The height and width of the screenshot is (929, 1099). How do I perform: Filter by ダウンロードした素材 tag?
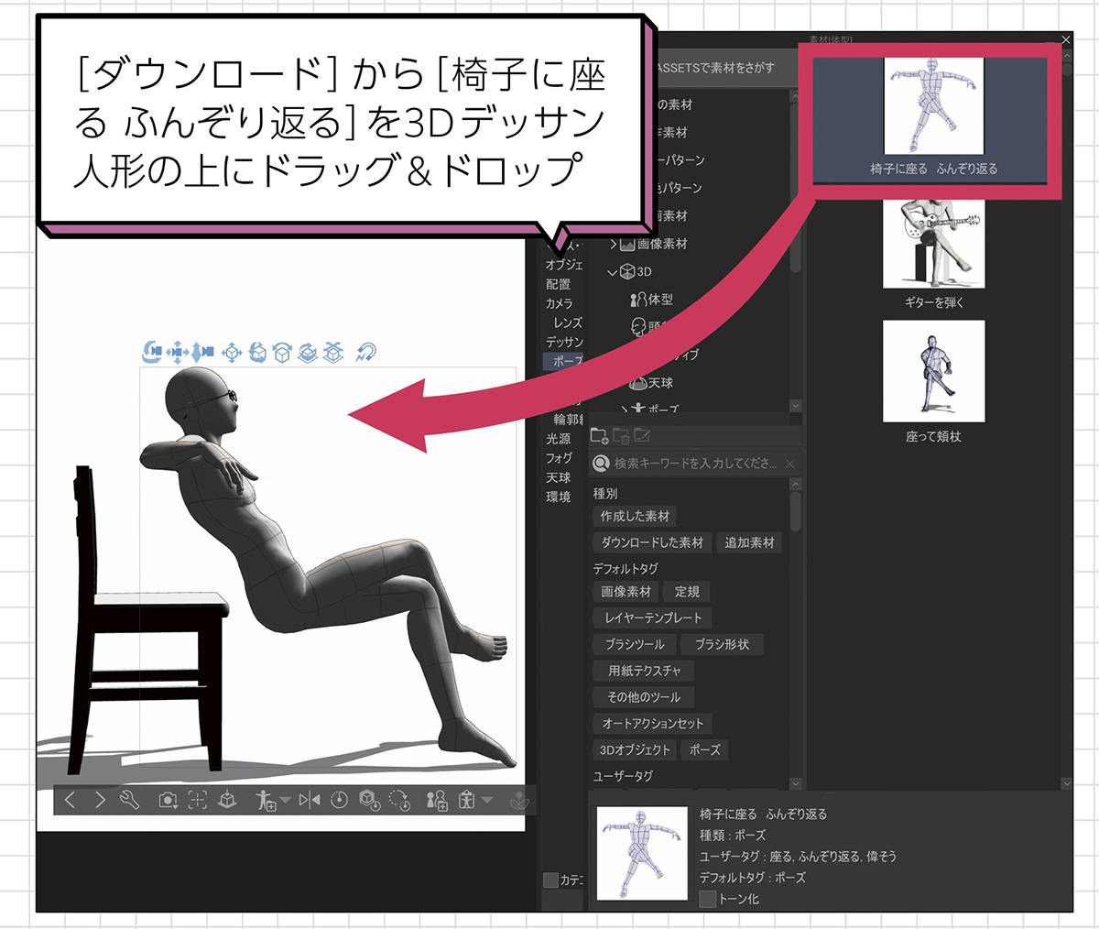[652, 542]
